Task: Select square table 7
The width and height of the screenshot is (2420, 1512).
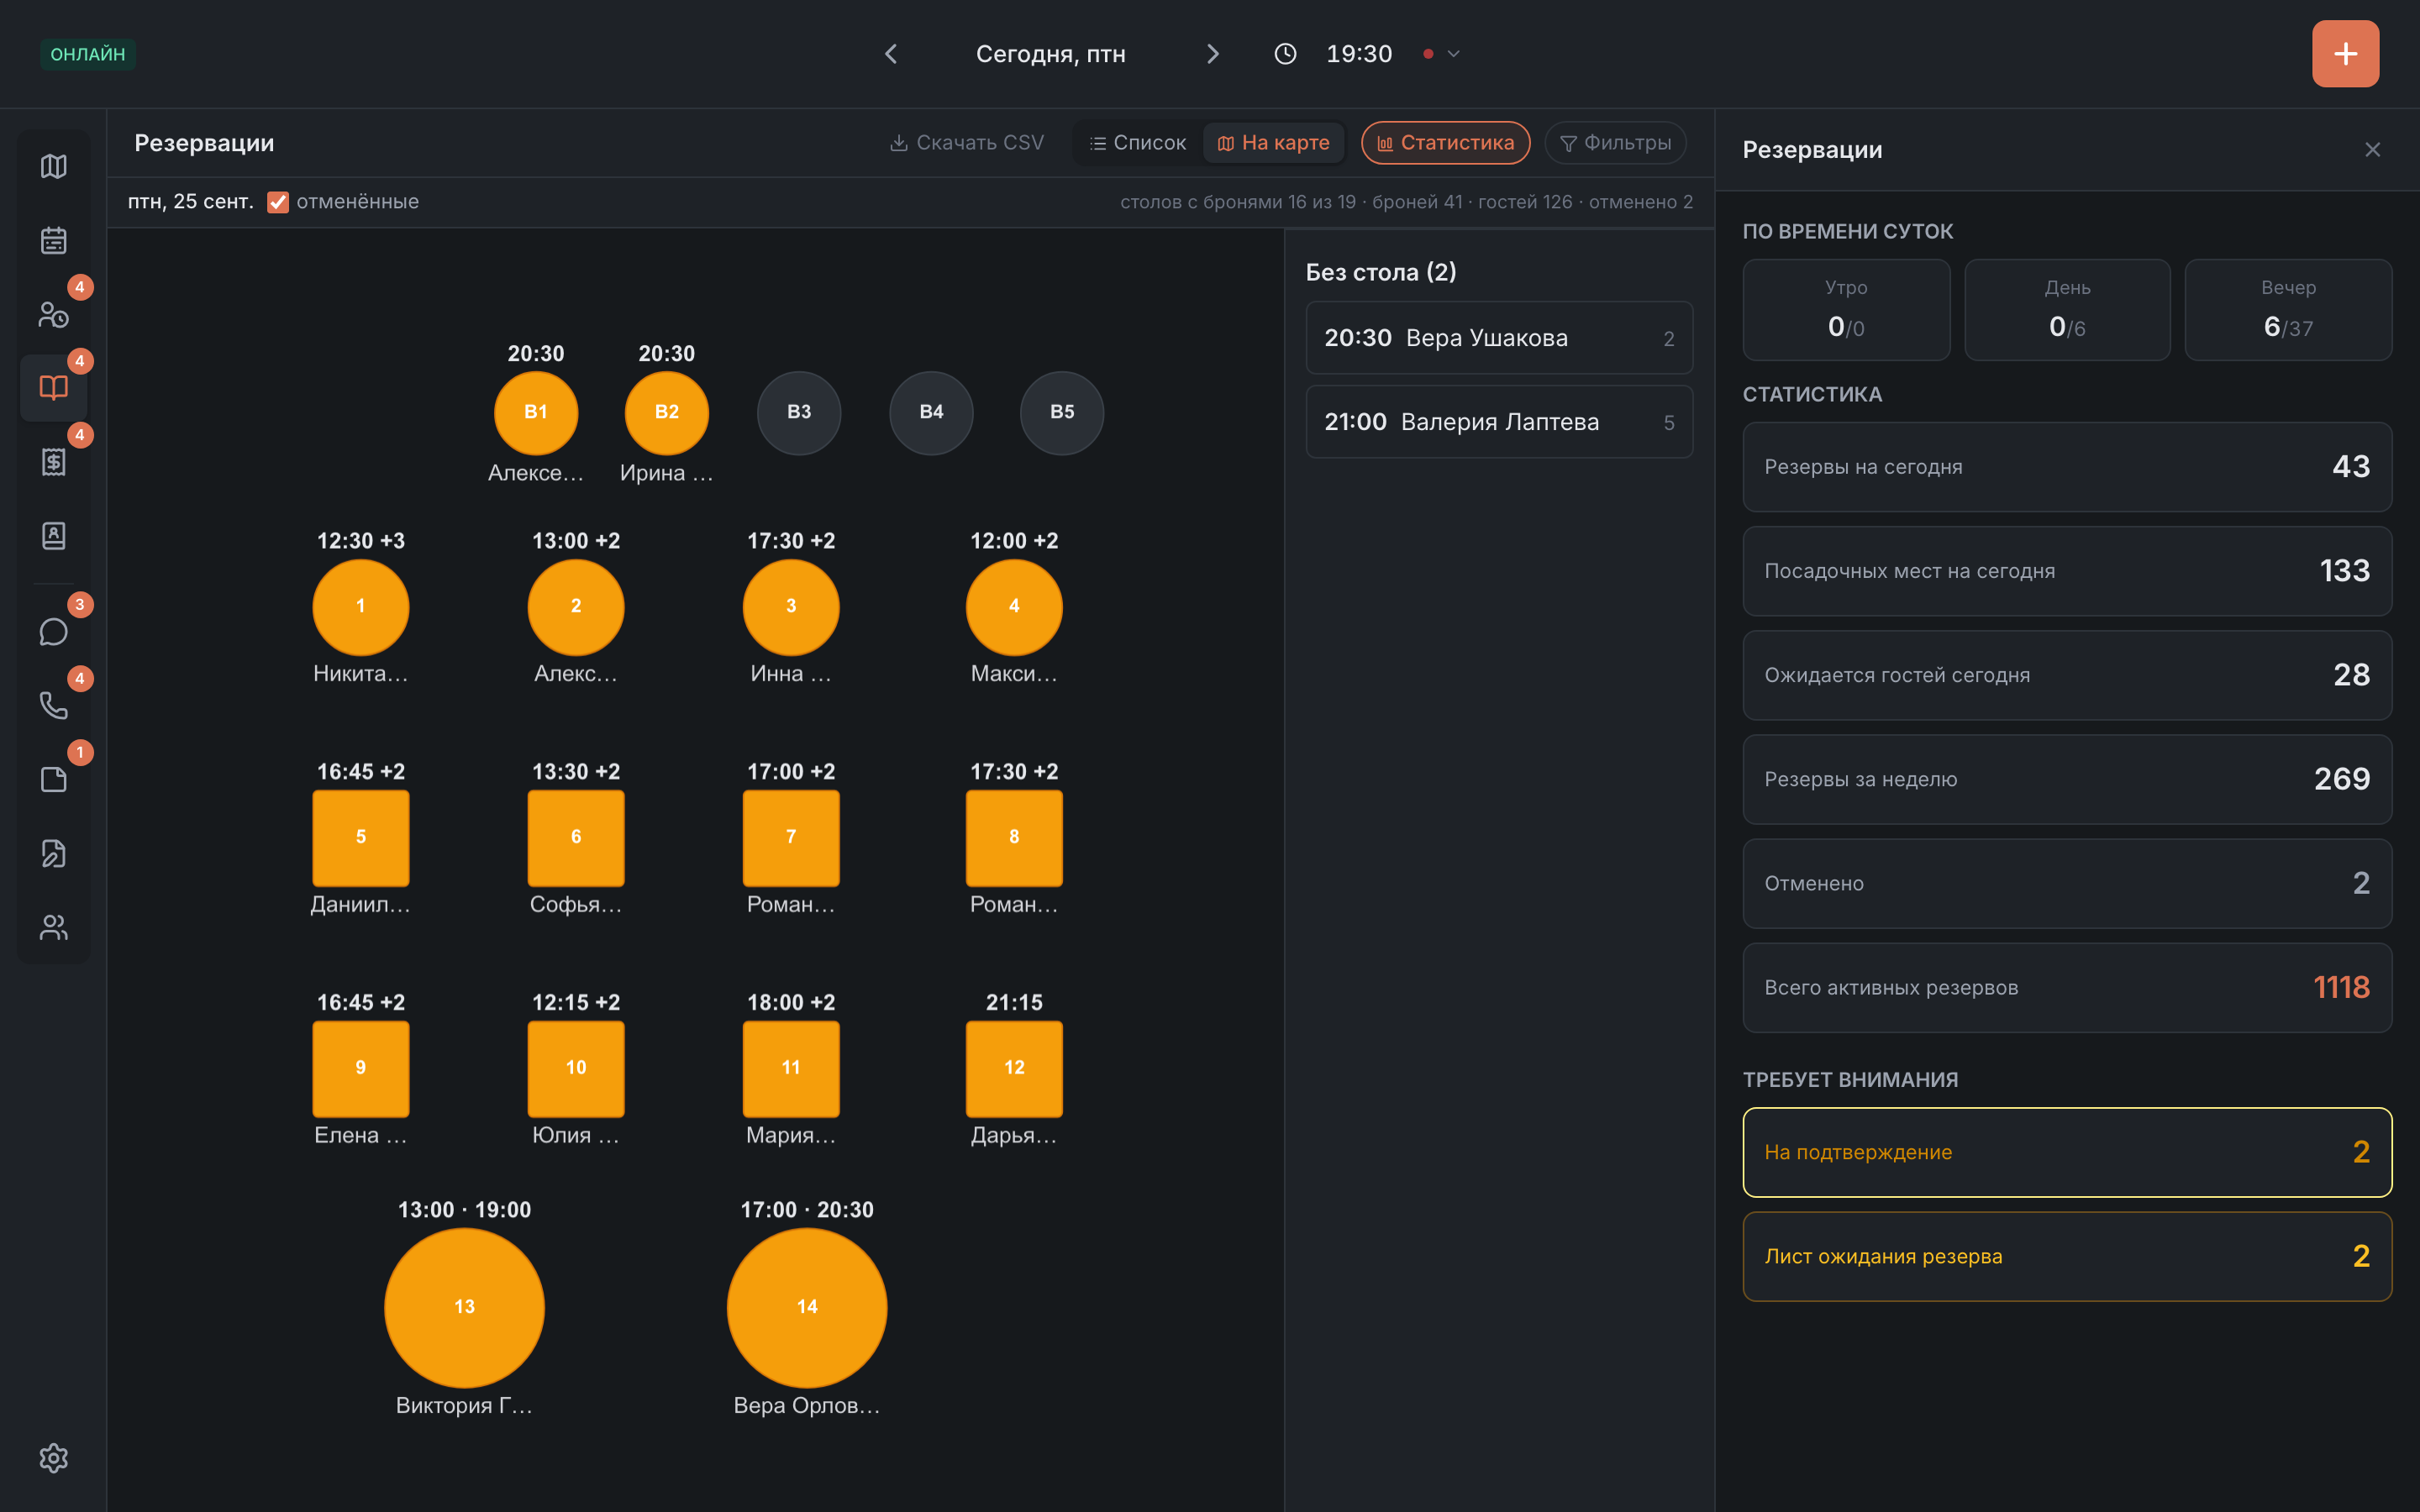Action: [791, 837]
